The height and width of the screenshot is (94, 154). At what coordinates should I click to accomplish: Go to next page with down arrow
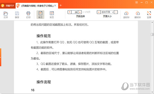[80, 12]
